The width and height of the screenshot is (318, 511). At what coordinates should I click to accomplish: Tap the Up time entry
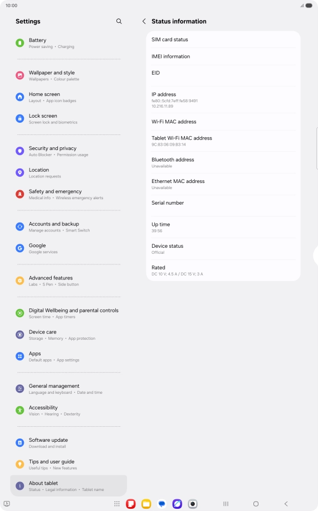click(223, 227)
